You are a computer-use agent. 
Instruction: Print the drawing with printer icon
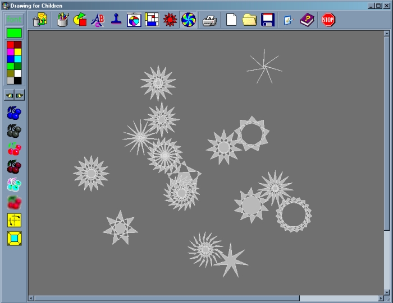(x=209, y=21)
